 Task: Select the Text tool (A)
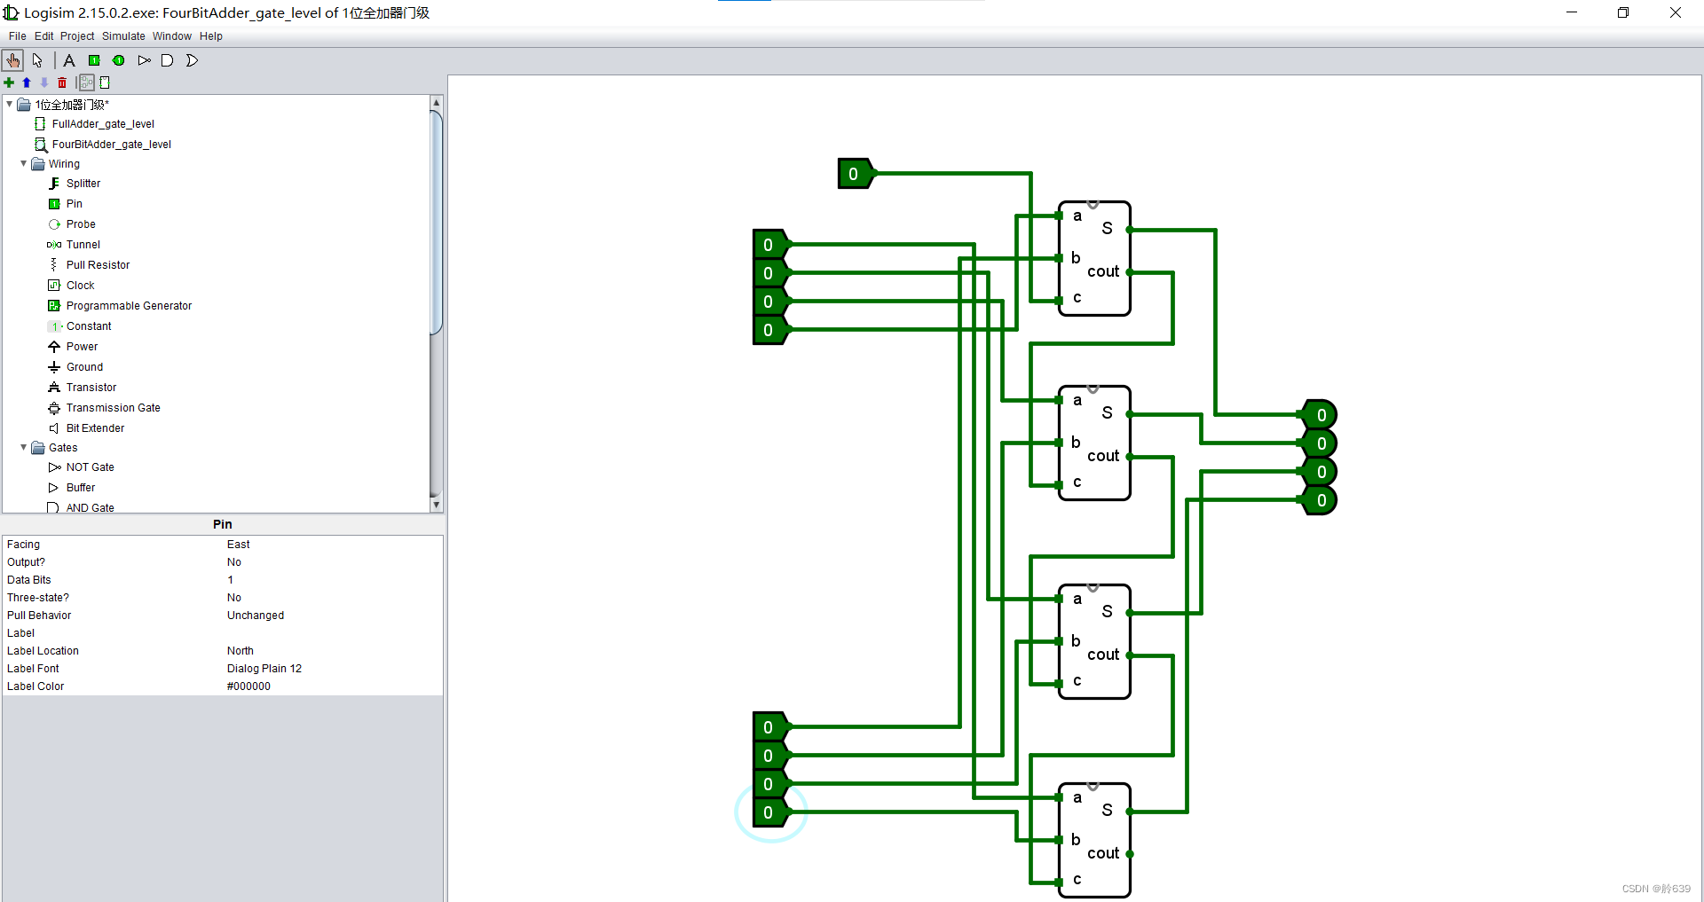point(69,60)
